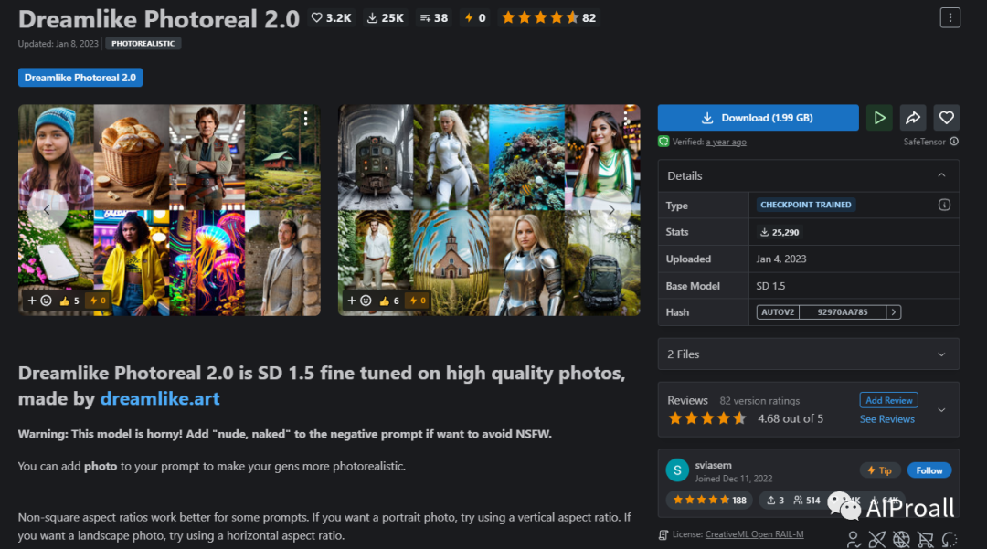
Task: Click the 25K downloads counter badge
Action: (x=386, y=17)
